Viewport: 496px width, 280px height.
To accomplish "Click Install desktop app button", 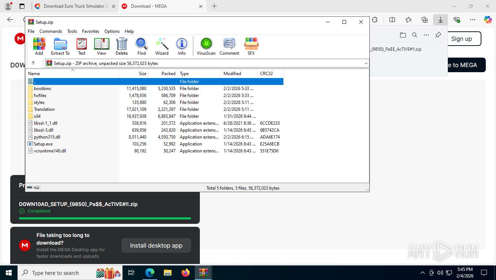I will click(x=156, y=245).
